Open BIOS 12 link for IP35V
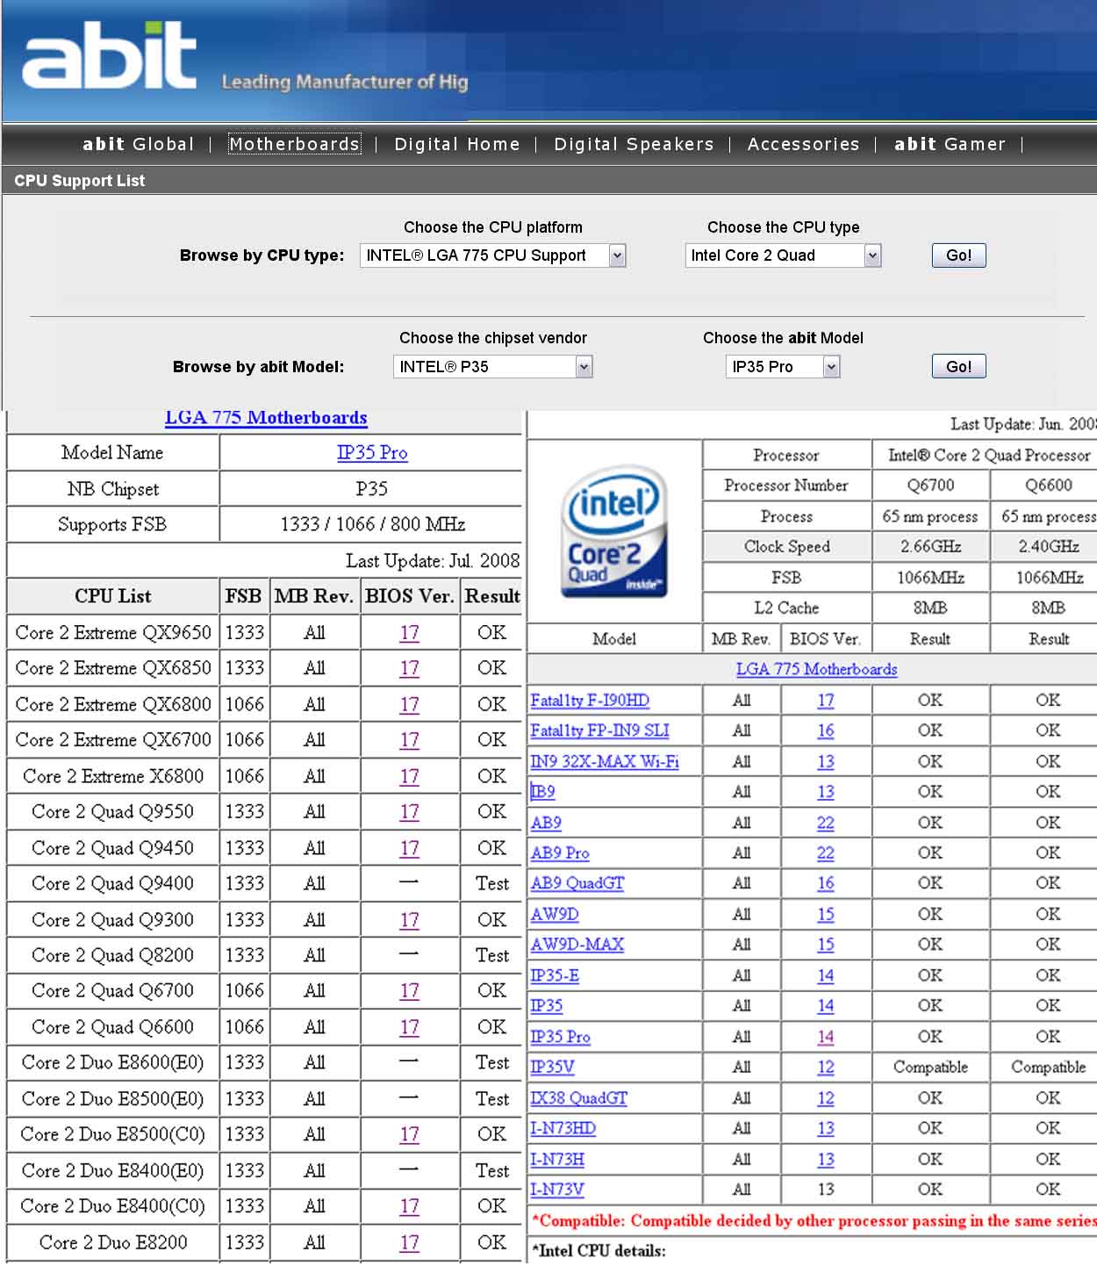The width and height of the screenshot is (1097, 1266). click(x=826, y=1067)
